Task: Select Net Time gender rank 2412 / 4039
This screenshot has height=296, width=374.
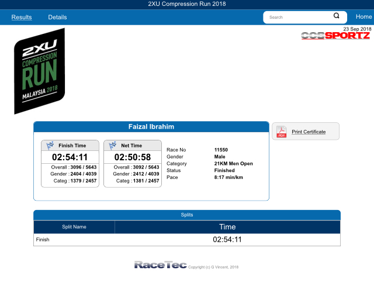Action: point(146,174)
